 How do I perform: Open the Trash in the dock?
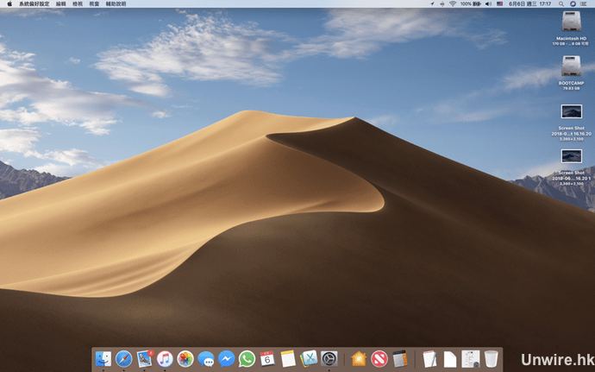click(x=491, y=359)
